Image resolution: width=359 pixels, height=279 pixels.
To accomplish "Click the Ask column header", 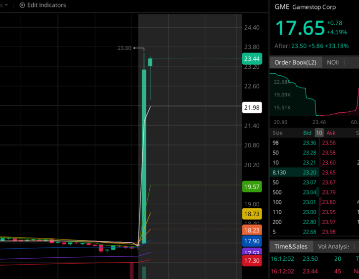I will (x=331, y=133).
